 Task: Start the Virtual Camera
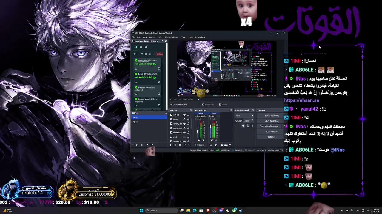pos(269,126)
